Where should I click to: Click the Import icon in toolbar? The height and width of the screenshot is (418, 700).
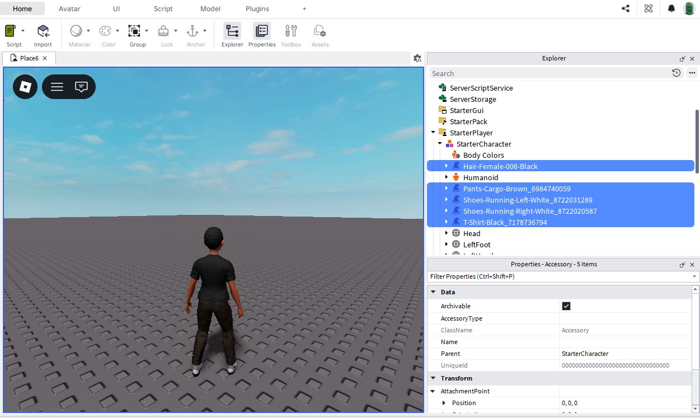pos(43,31)
